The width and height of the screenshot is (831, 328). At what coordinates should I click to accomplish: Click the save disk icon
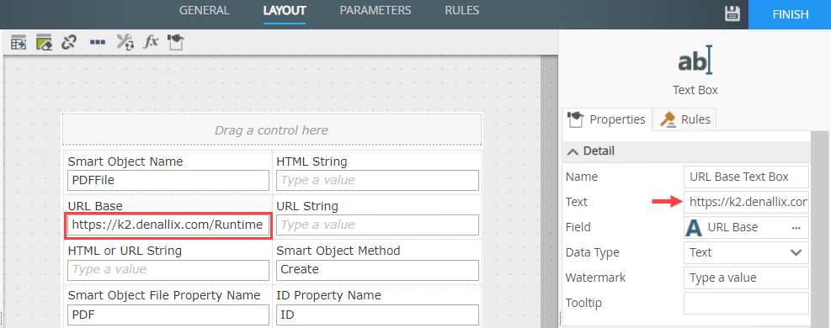pos(732,13)
